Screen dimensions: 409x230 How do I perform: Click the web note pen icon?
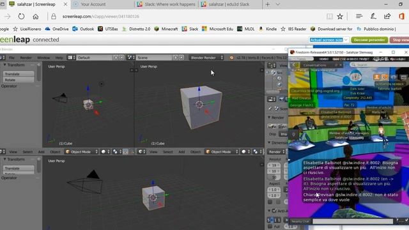click(373, 16)
